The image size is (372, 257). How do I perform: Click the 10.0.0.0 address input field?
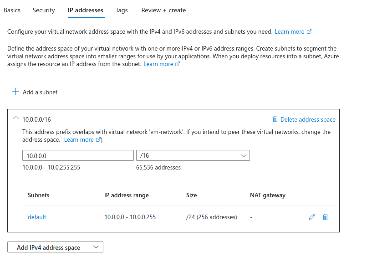[x=78, y=156]
